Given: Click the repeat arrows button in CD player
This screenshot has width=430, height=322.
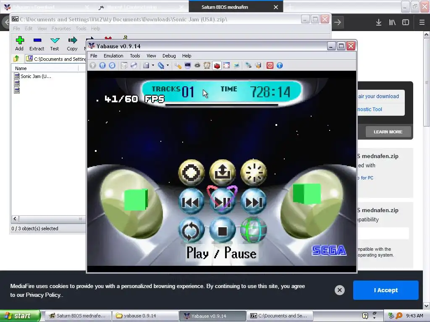Looking at the screenshot, I should [x=191, y=231].
